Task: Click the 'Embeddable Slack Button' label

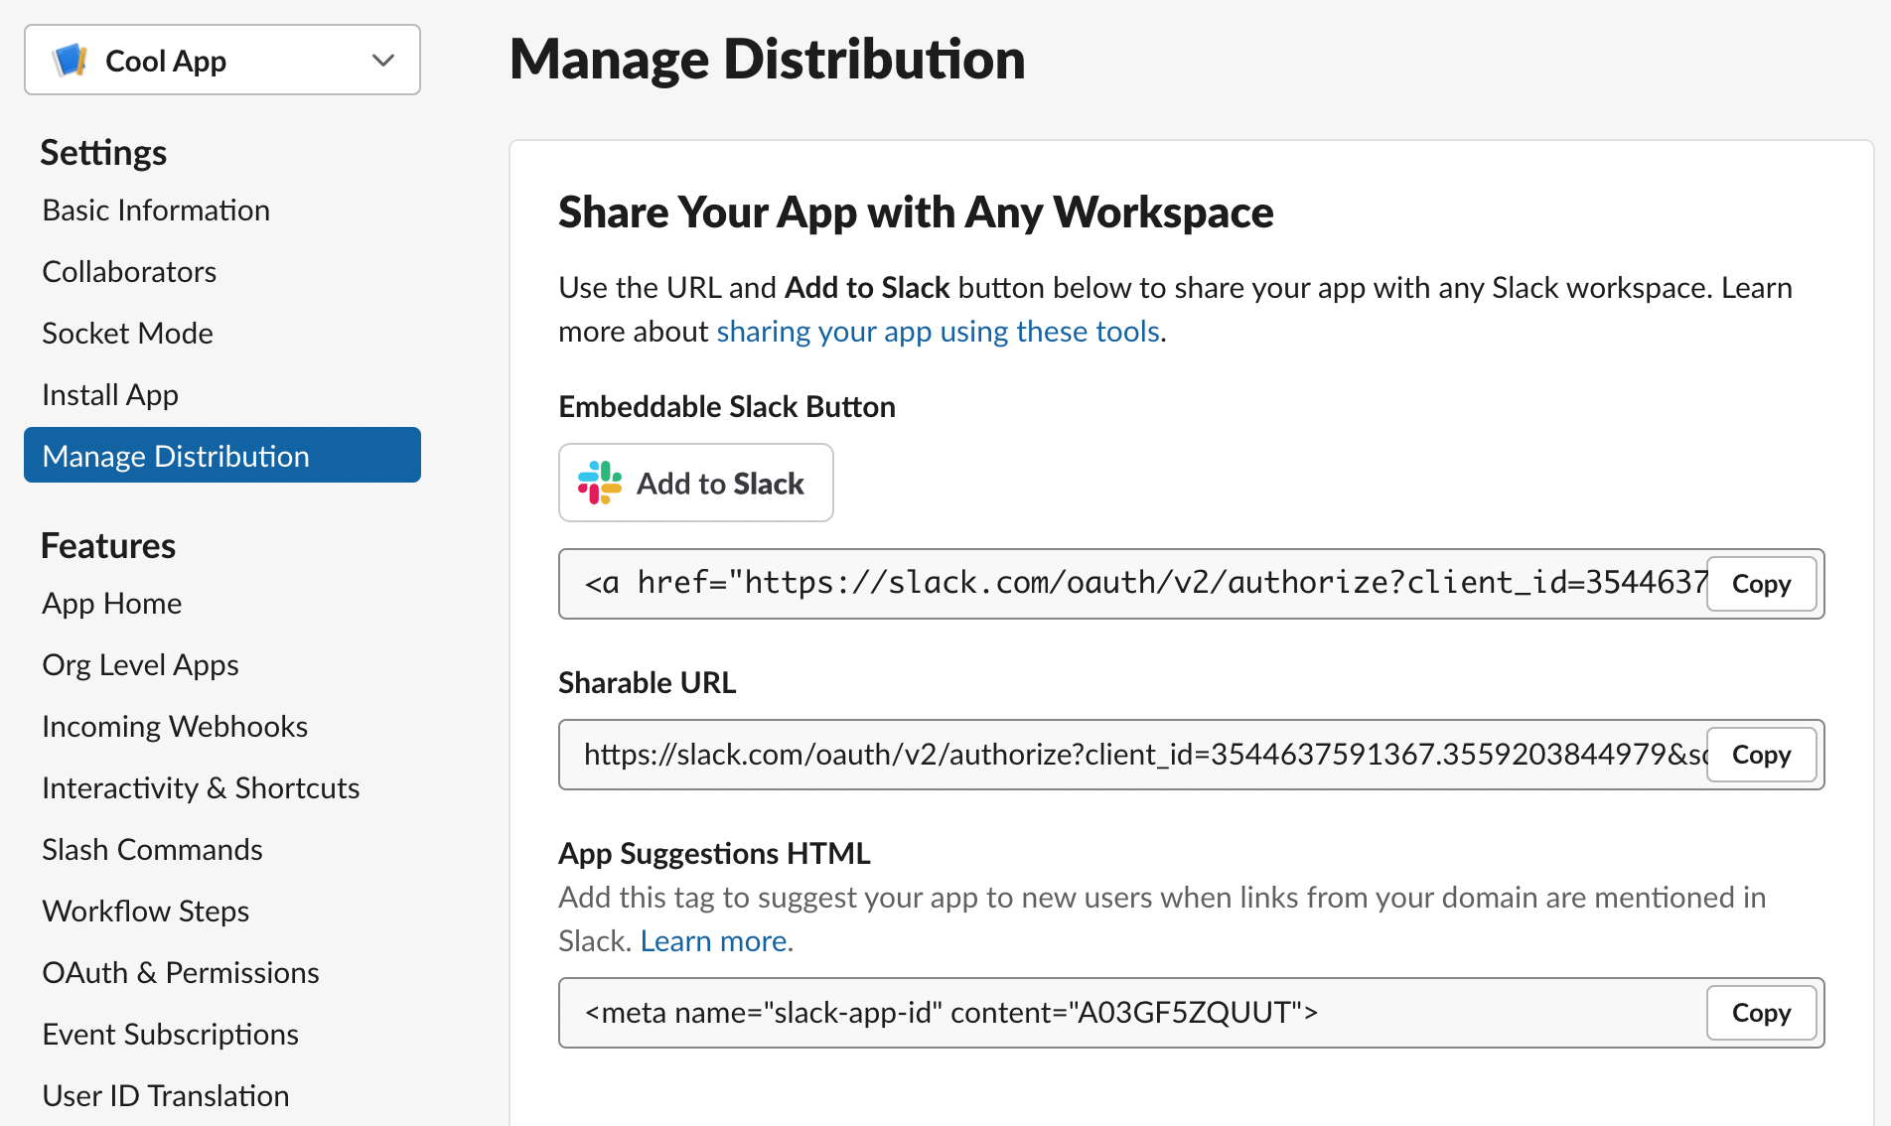Action: (x=727, y=406)
